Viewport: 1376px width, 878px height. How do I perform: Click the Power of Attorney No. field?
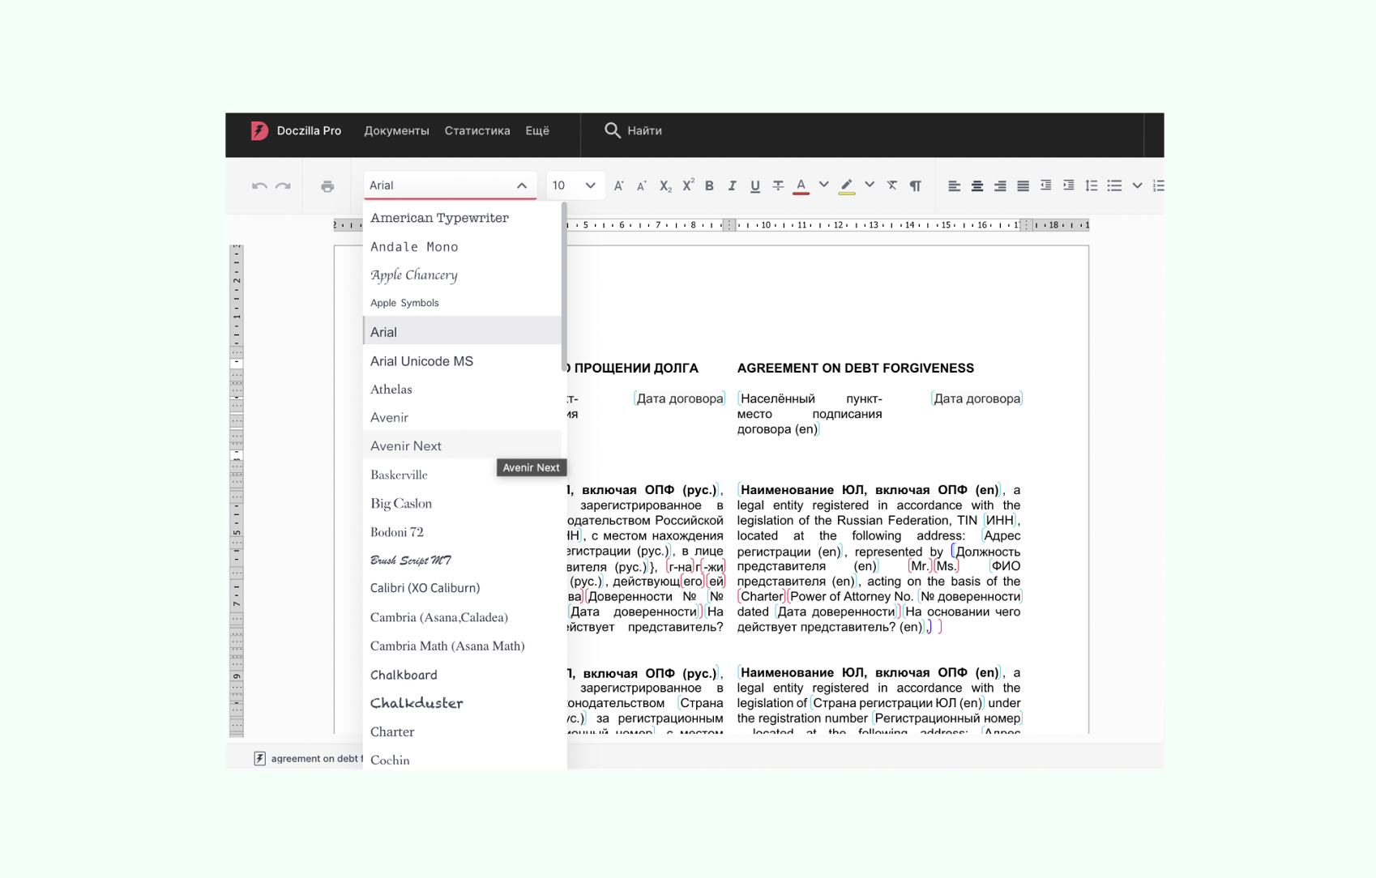[852, 596]
